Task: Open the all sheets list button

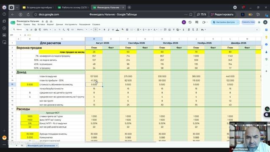Action: 22,146
